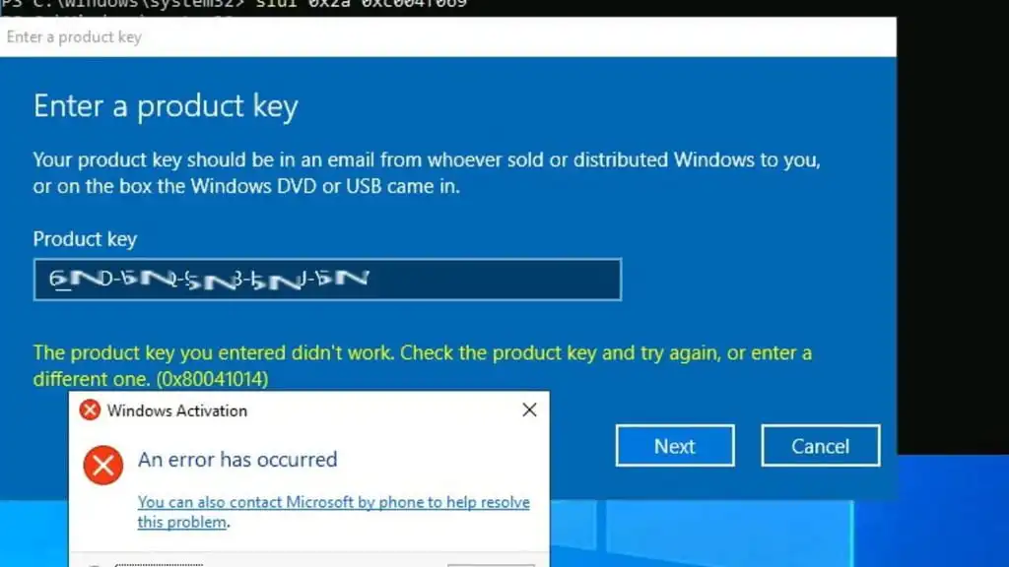This screenshot has height=567, width=1009.
Task: Click the 'Product key' field label
Action: [x=85, y=239]
